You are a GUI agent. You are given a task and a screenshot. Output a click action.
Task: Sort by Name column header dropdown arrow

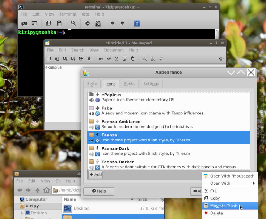(x=132, y=200)
